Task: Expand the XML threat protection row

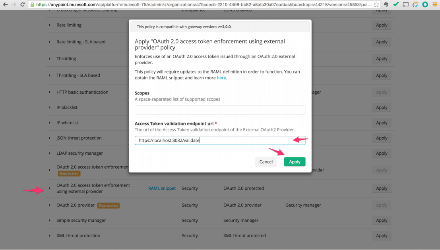Action: 50,236
